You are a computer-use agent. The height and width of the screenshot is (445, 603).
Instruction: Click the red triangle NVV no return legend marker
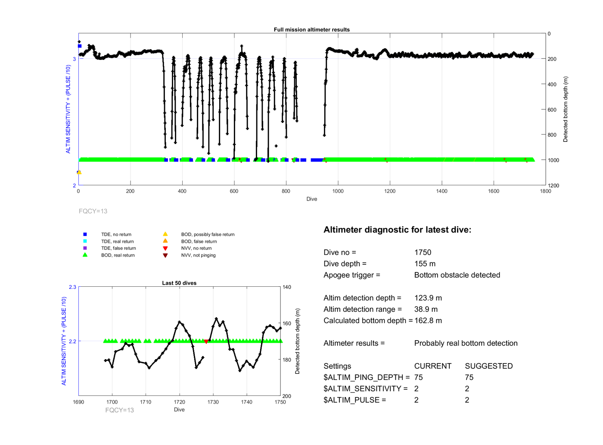165,248
